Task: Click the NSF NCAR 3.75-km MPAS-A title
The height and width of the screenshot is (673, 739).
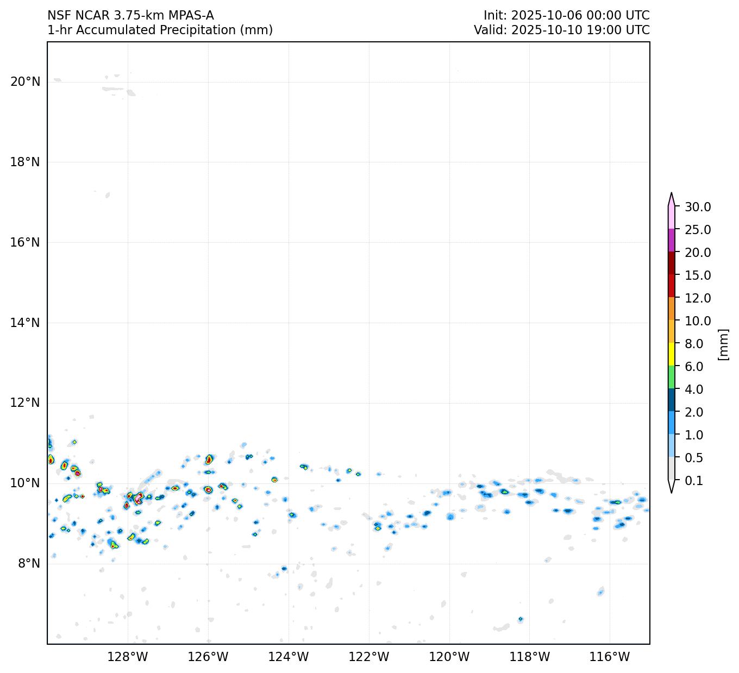Action: 130,15
